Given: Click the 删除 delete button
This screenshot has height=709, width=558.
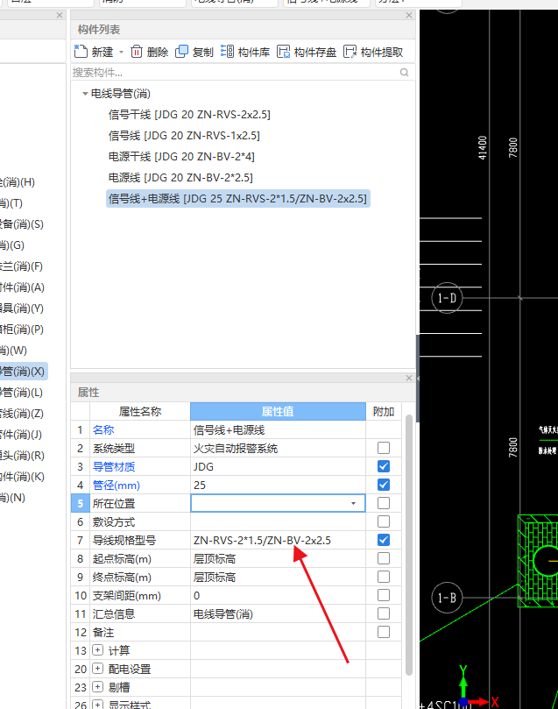Looking at the screenshot, I should (149, 52).
